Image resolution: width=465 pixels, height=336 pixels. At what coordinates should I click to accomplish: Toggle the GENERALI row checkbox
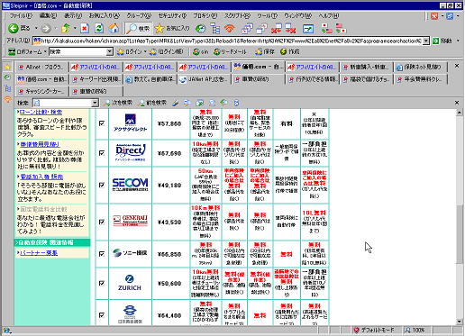coord(102,222)
